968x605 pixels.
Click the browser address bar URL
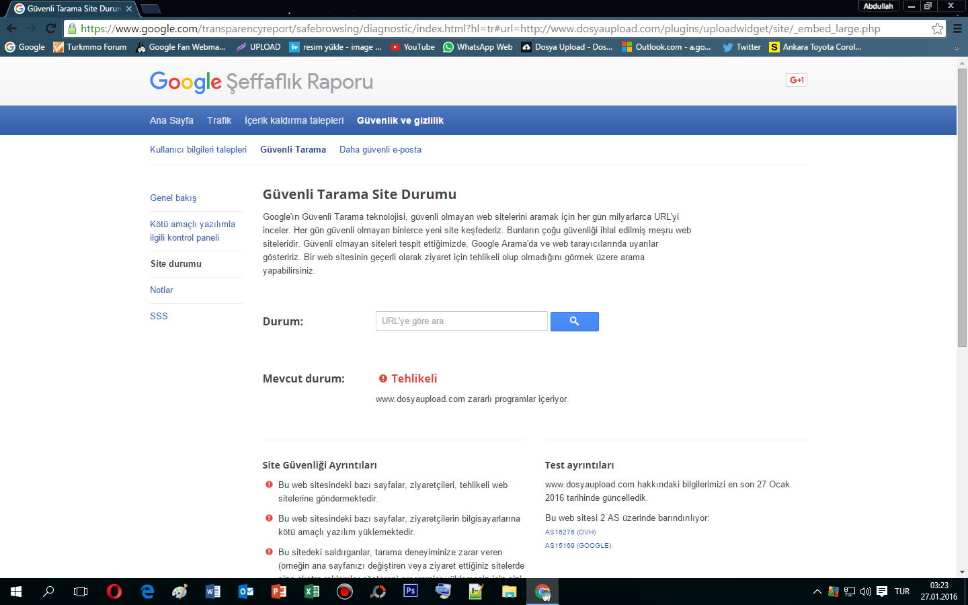tap(481, 28)
